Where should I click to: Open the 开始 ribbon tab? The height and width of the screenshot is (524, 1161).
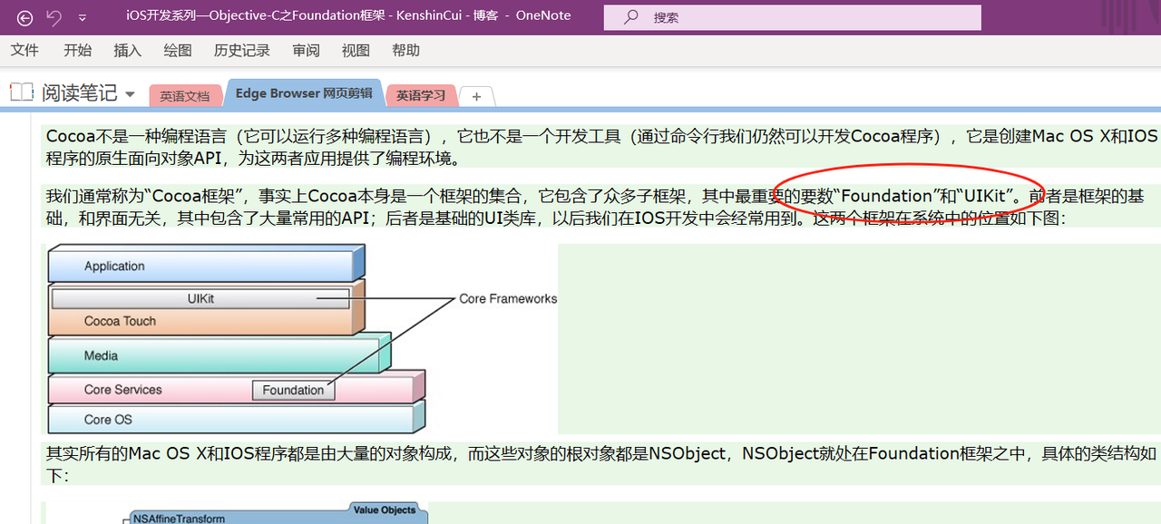pos(77,50)
